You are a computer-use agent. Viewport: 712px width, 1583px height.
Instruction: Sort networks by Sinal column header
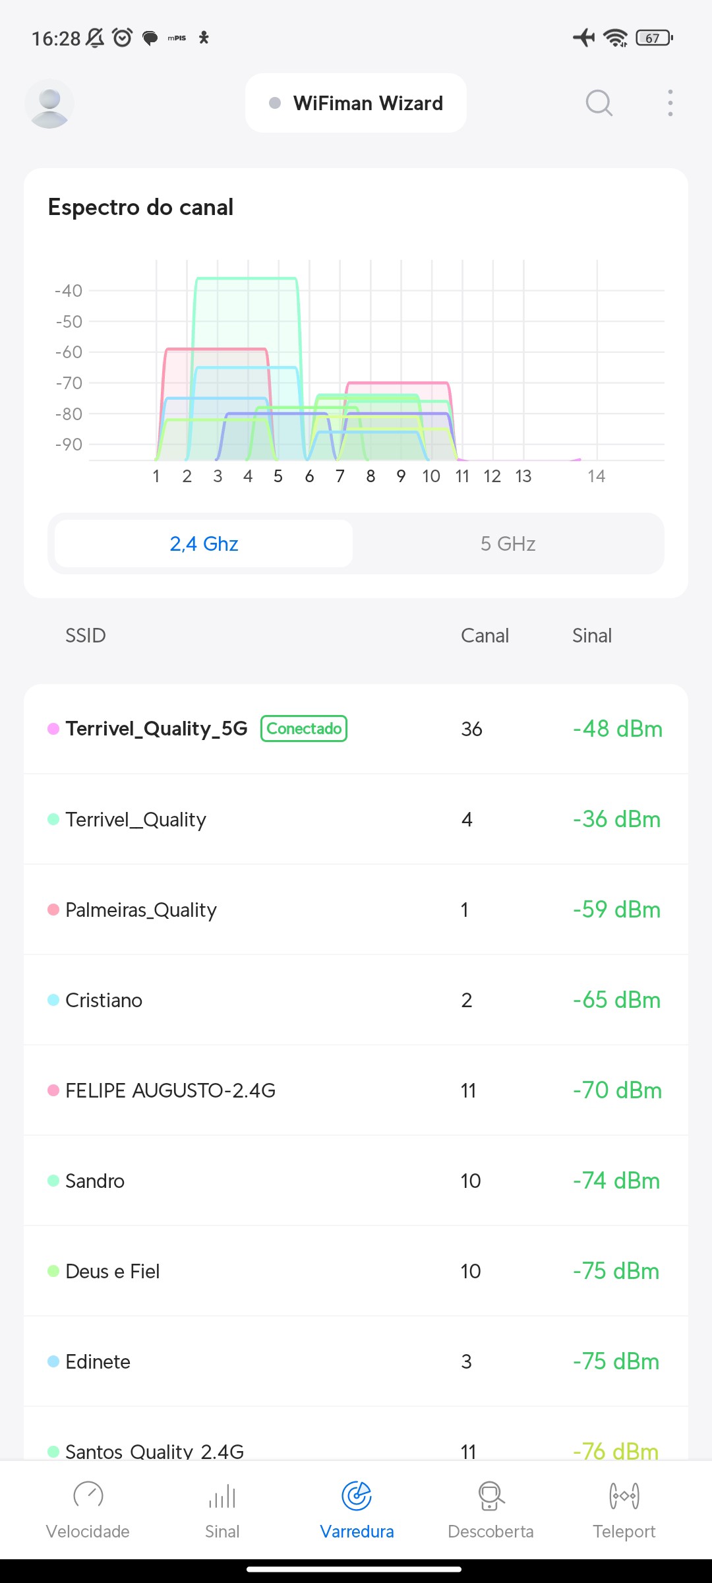click(591, 635)
